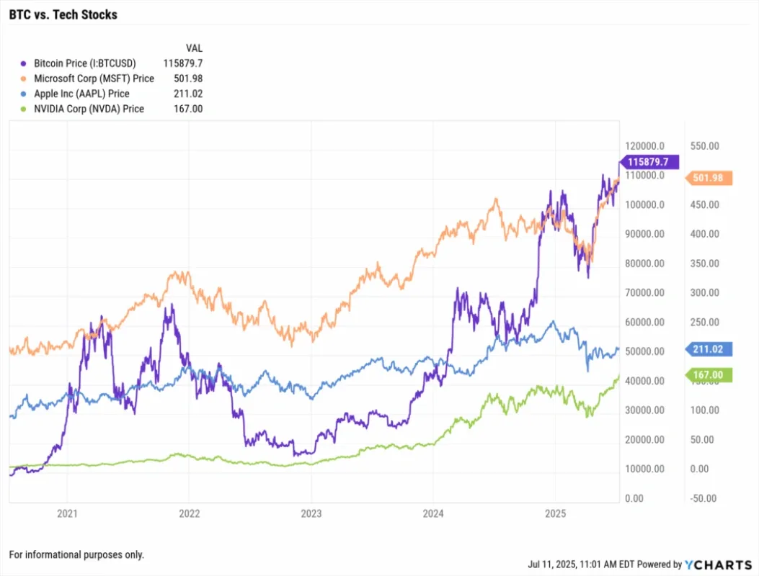The image size is (759, 576).
Task: Click the green NVIDIA legend dot
Action: pos(23,109)
